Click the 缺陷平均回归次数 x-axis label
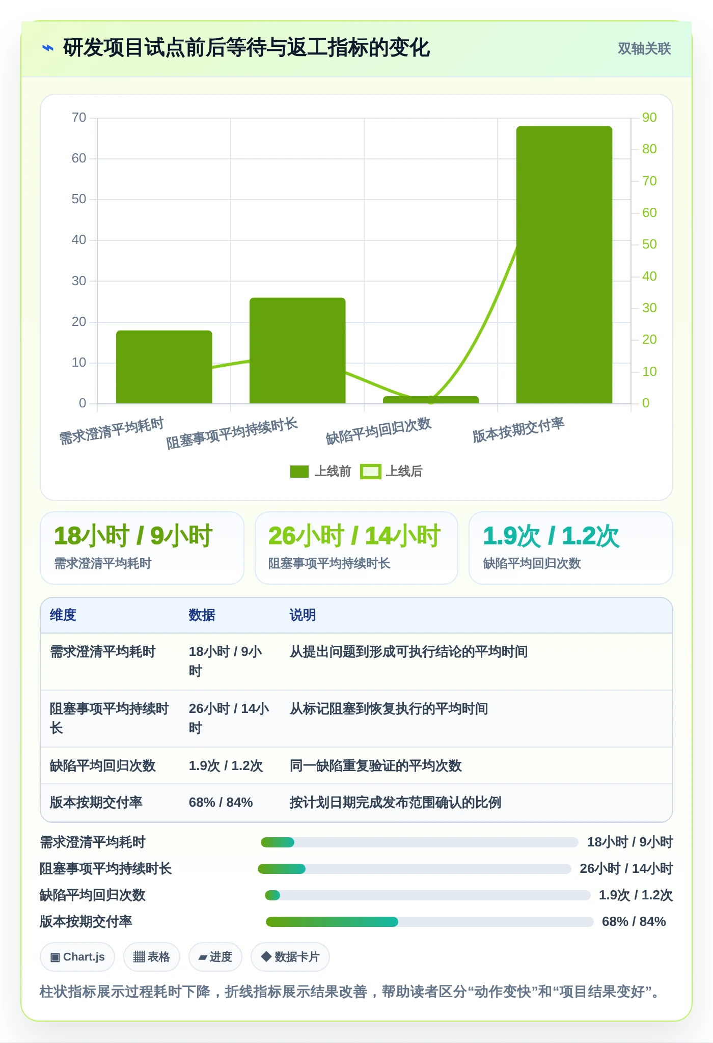Image resolution: width=713 pixels, height=1043 pixels. (x=378, y=431)
